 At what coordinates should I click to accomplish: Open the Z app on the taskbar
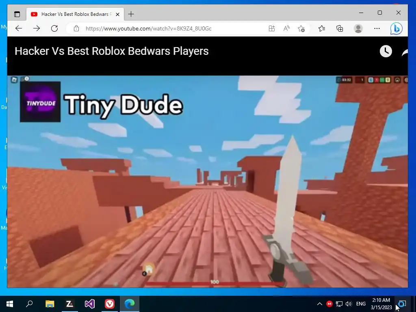70,304
